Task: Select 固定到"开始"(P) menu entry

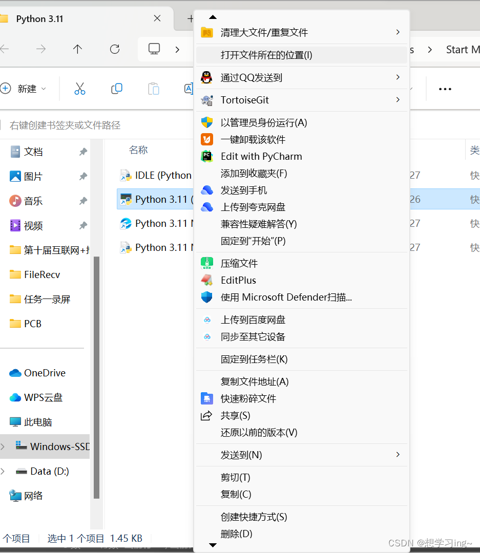Action: coord(302,241)
